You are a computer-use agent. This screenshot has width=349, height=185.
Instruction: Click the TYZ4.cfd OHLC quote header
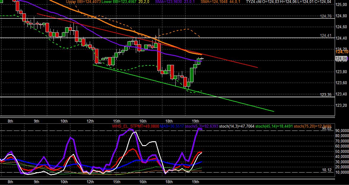(x=288, y=2)
